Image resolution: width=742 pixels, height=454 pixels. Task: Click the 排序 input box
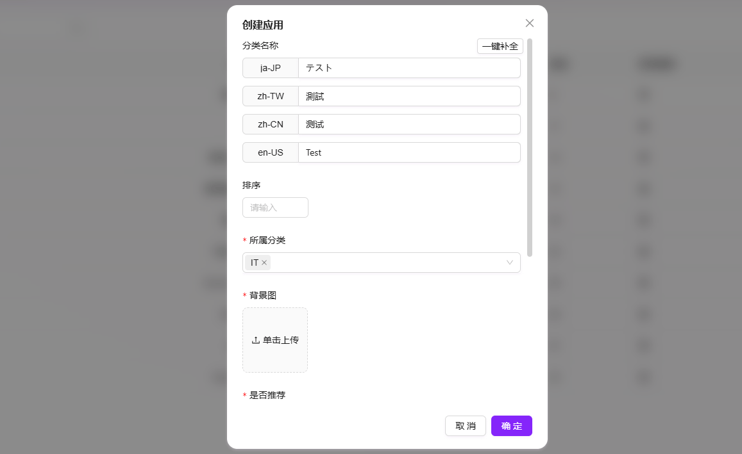pyautogui.click(x=275, y=207)
